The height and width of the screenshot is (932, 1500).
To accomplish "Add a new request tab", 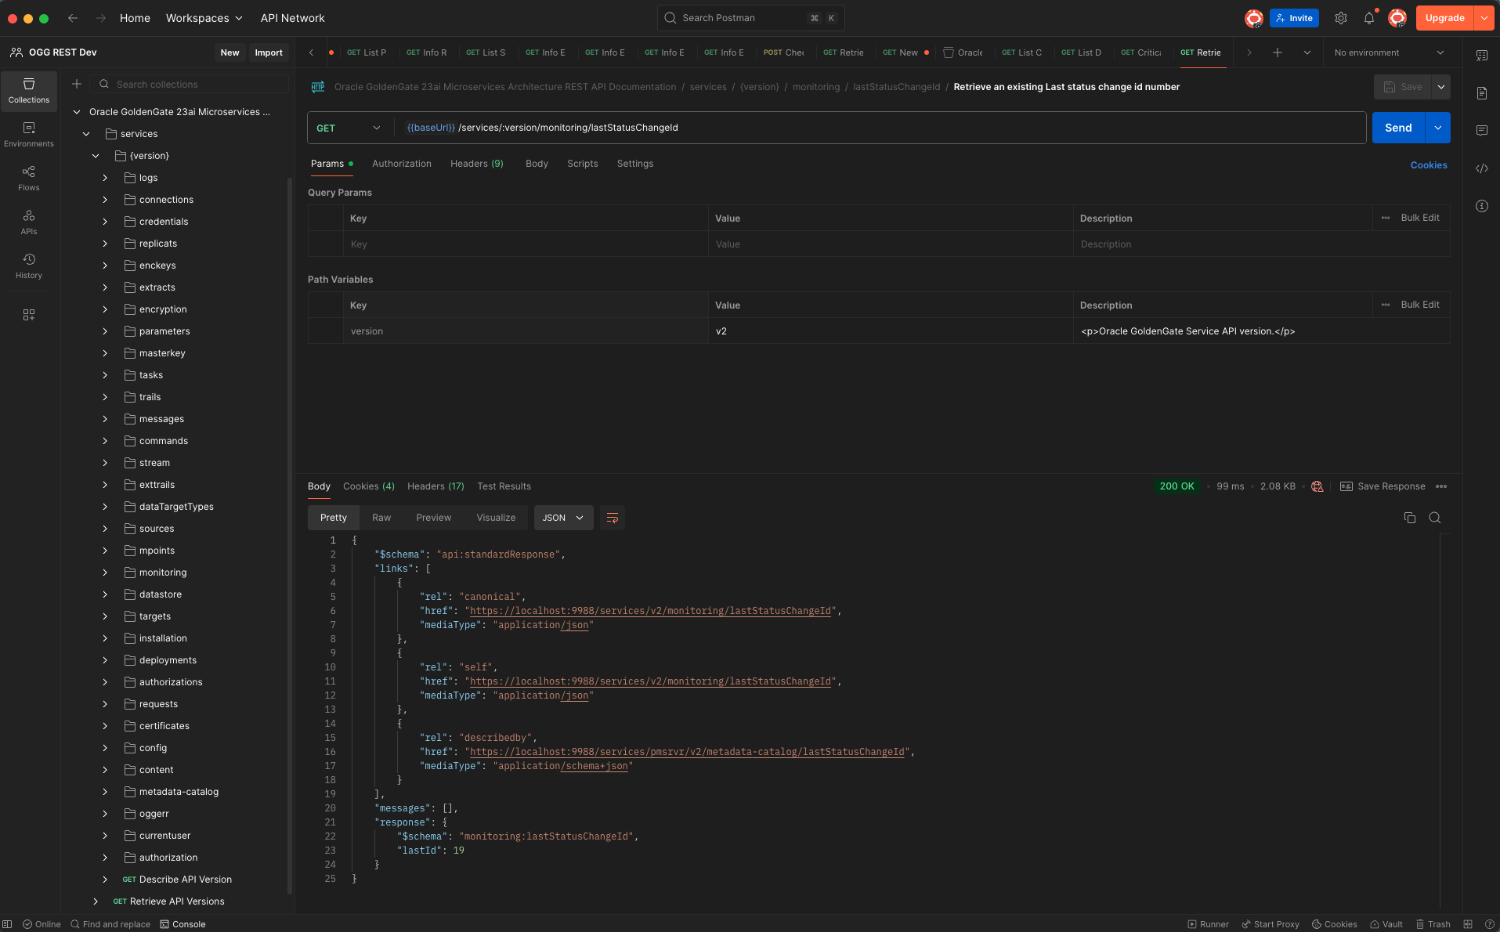I will [x=1277, y=52].
